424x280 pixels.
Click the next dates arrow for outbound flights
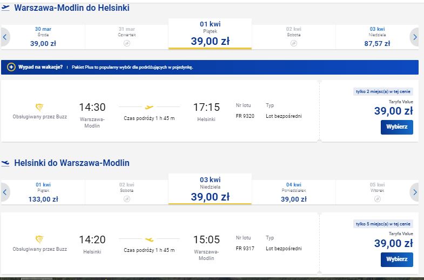pyautogui.click(x=414, y=37)
